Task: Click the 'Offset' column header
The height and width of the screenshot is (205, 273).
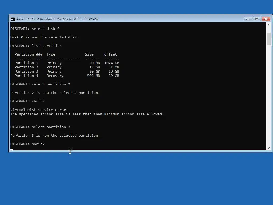Action: click(110, 54)
